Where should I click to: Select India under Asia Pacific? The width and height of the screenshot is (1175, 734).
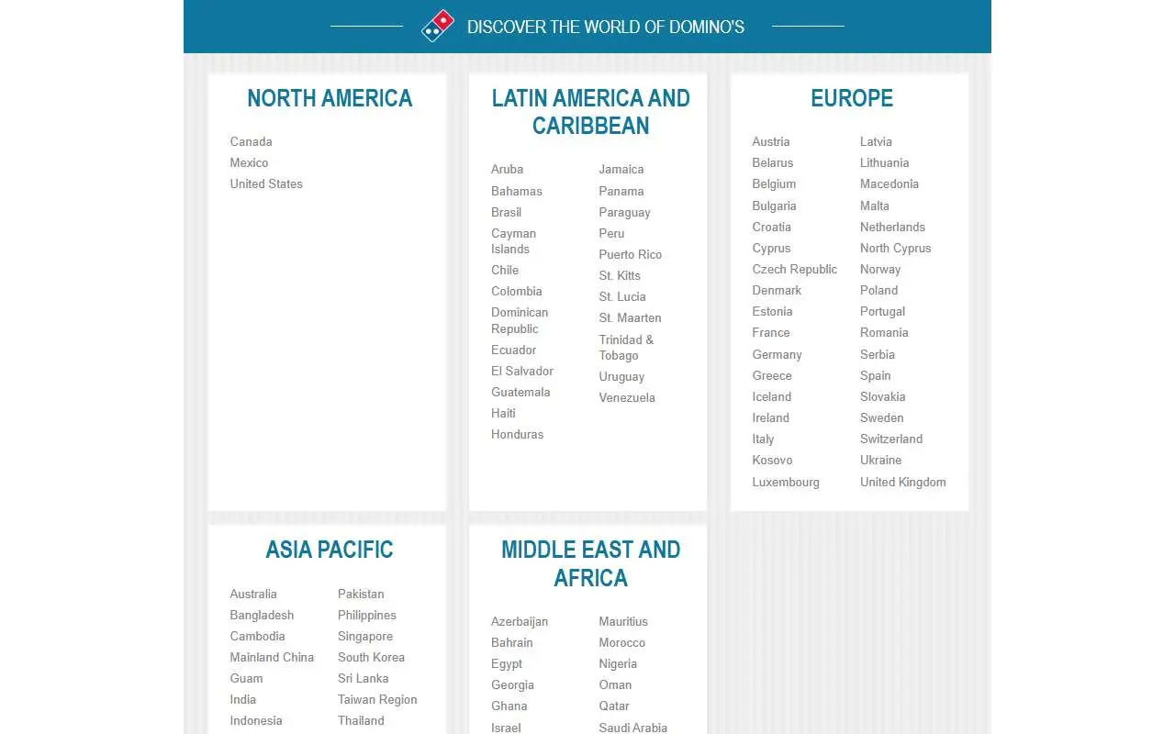click(243, 699)
